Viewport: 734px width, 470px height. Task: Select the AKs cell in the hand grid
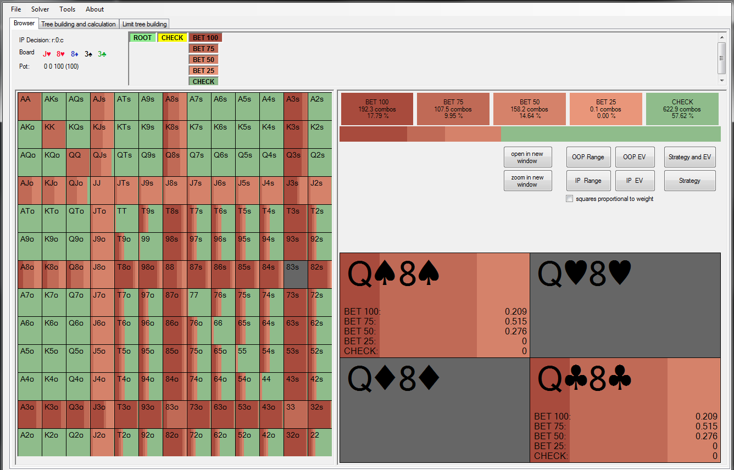pyautogui.click(x=54, y=107)
